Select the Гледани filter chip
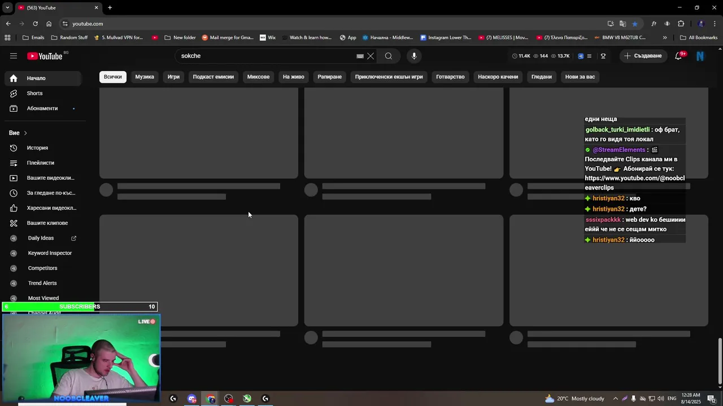The image size is (723, 406). coord(541,77)
